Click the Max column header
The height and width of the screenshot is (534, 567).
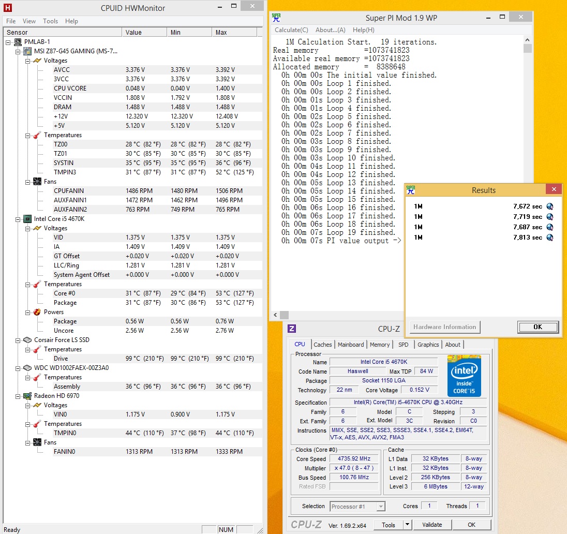234,32
